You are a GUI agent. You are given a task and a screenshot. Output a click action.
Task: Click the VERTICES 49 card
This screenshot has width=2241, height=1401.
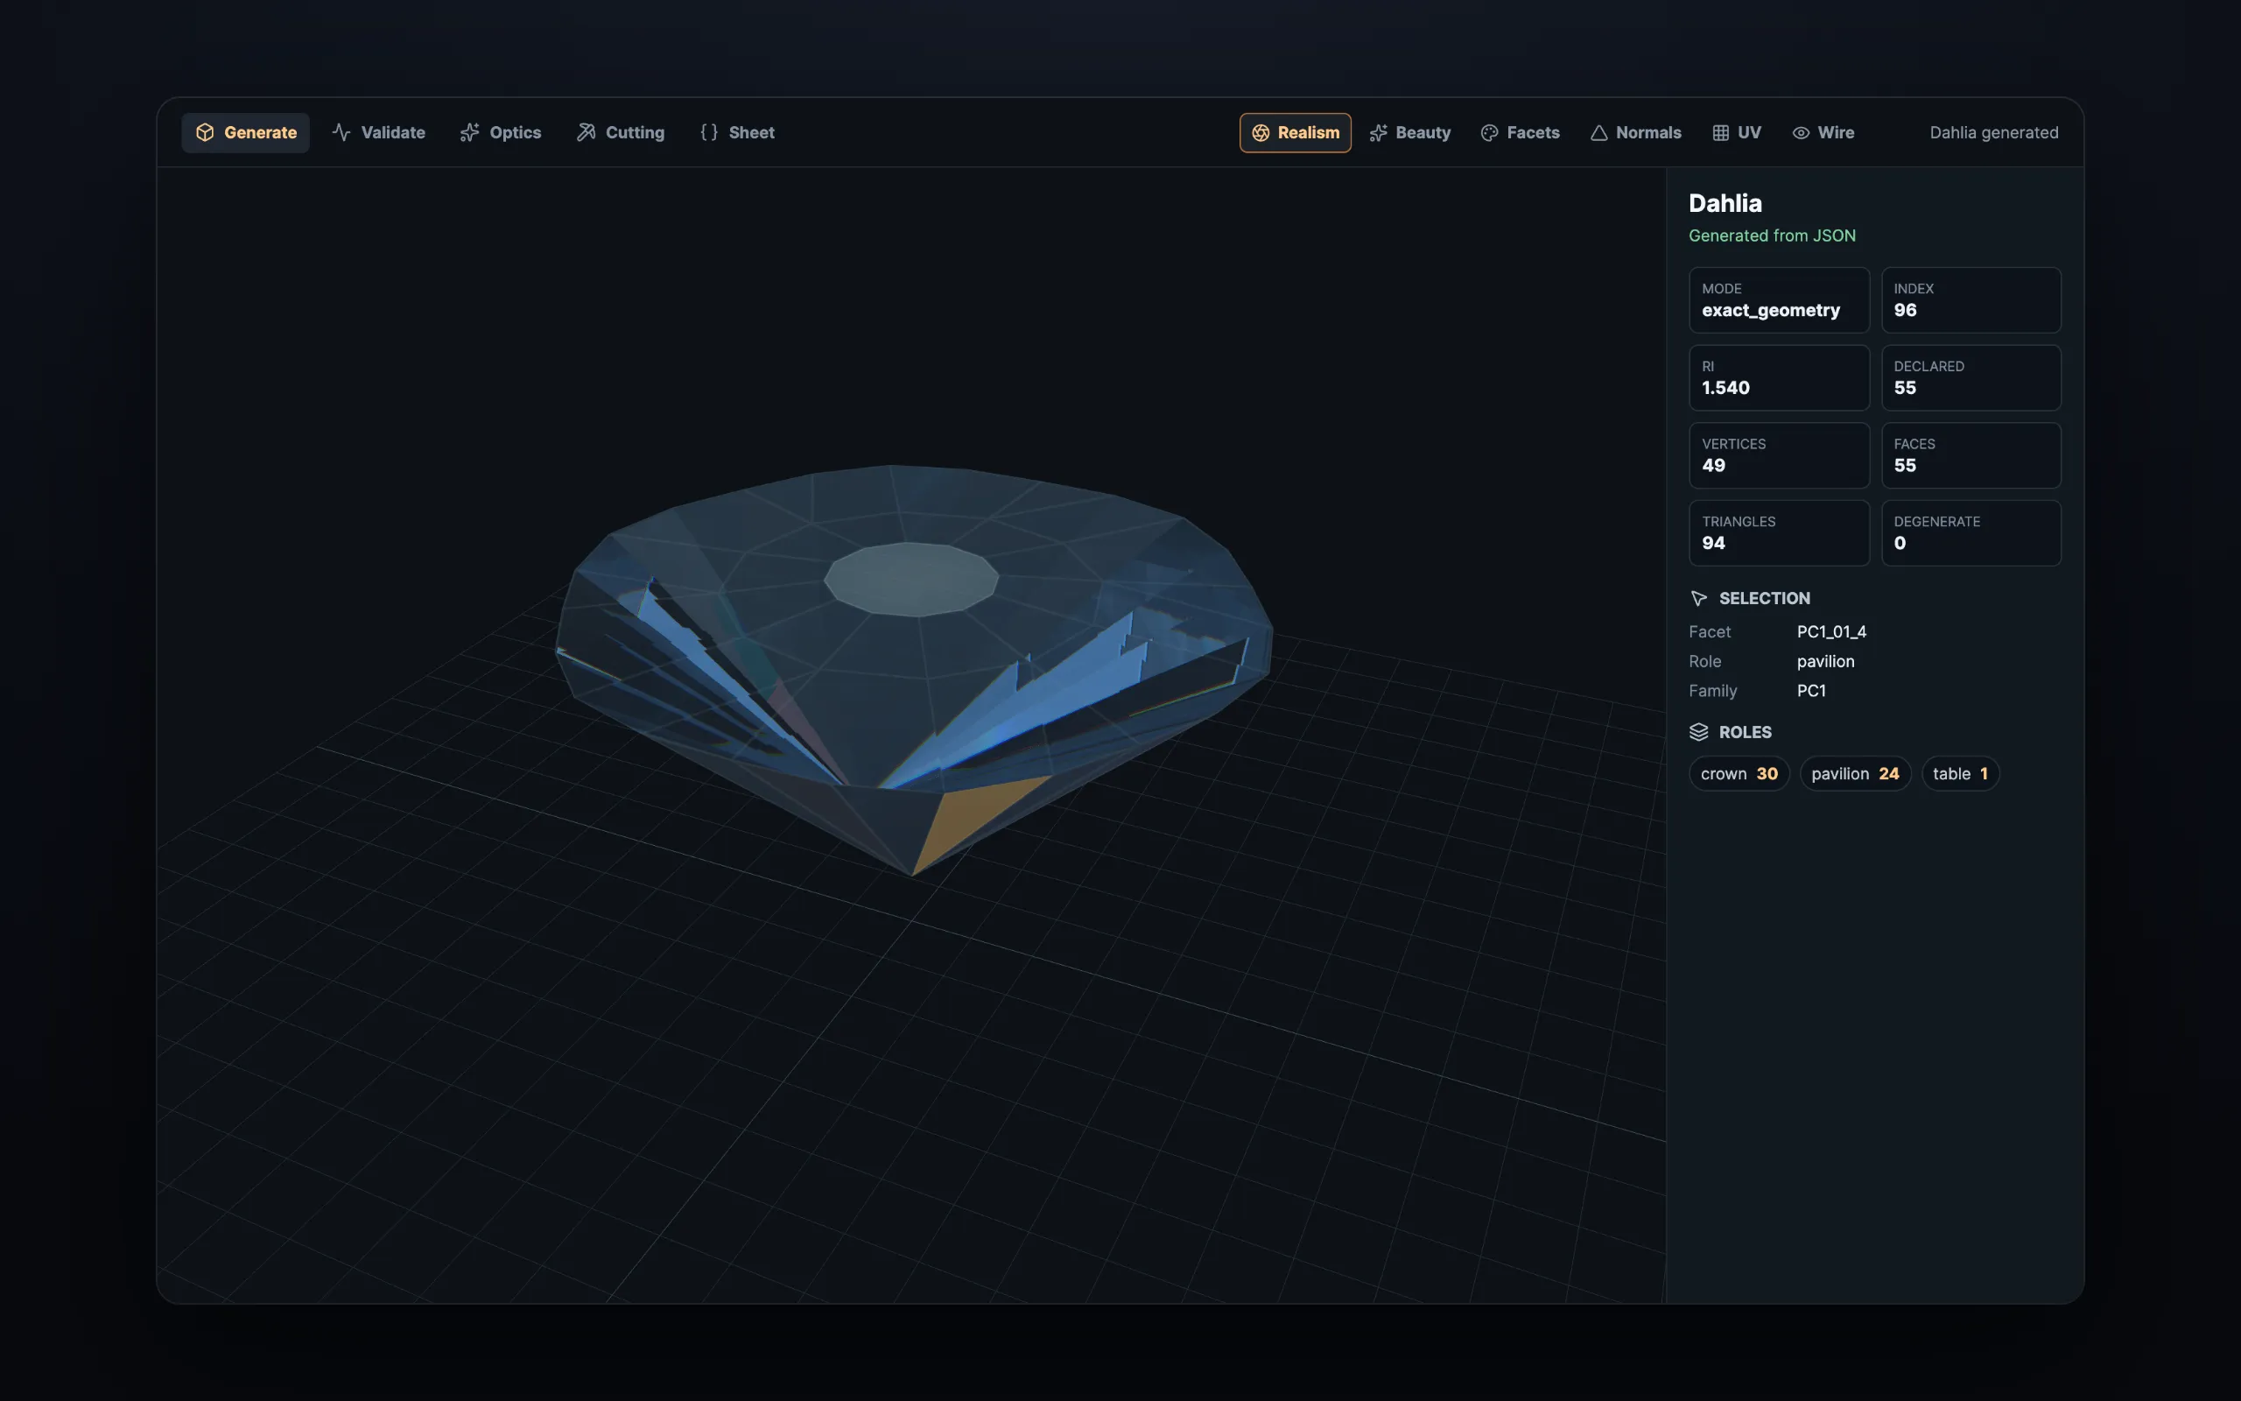pyautogui.click(x=1779, y=456)
